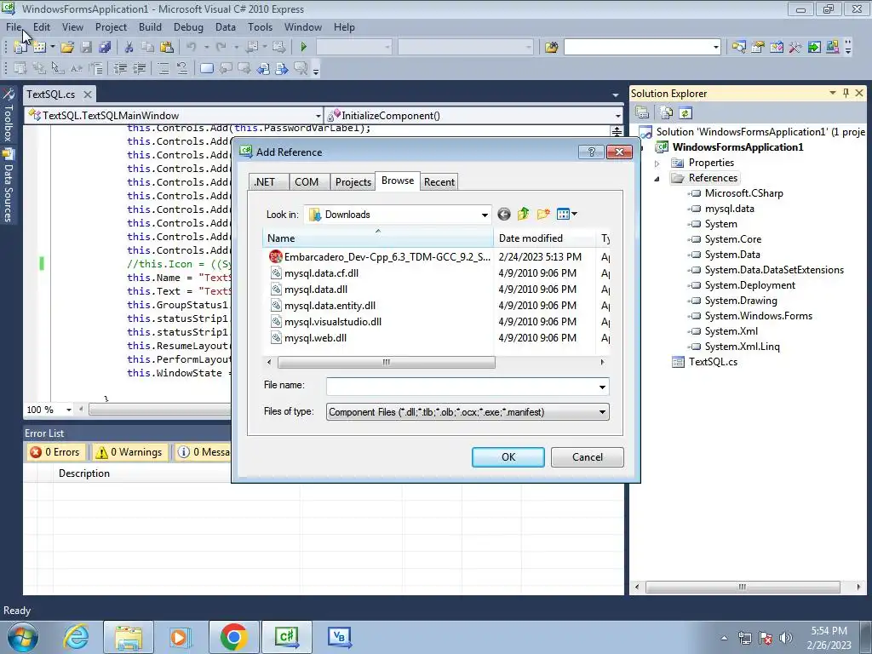Click the Copy toolbar icon
The height and width of the screenshot is (654, 872).
(147, 48)
